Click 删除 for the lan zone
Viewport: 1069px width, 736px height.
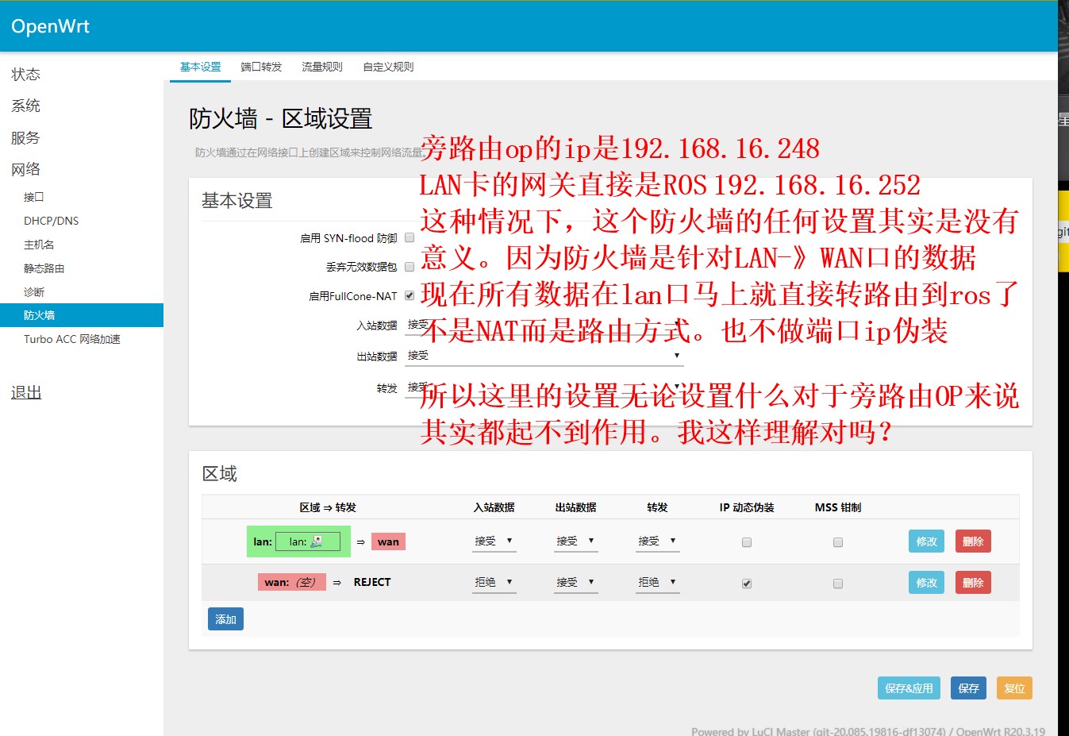[x=973, y=541]
